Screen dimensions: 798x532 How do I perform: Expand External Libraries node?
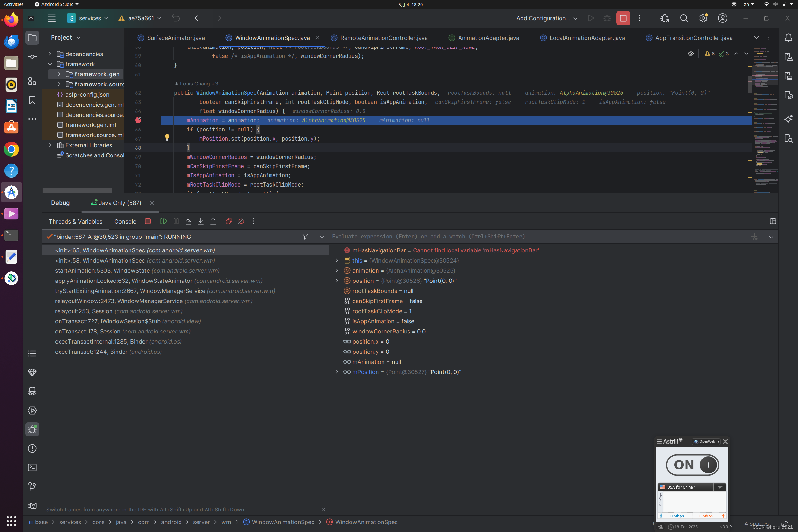point(50,145)
